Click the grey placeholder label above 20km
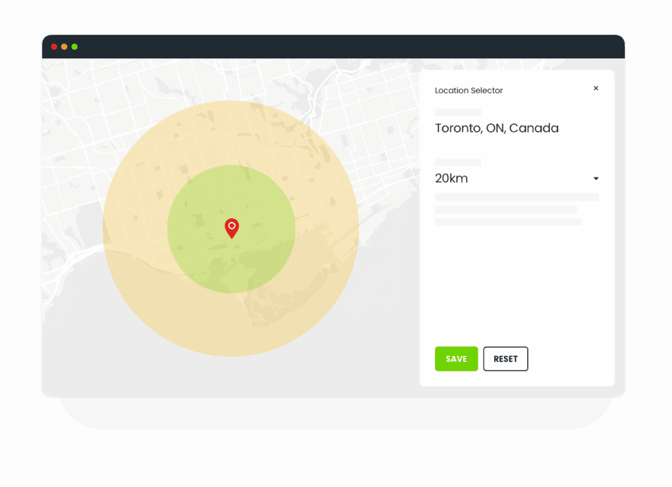This screenshot has height=487, width=672. pyautogui.click(x=457, y=163)
